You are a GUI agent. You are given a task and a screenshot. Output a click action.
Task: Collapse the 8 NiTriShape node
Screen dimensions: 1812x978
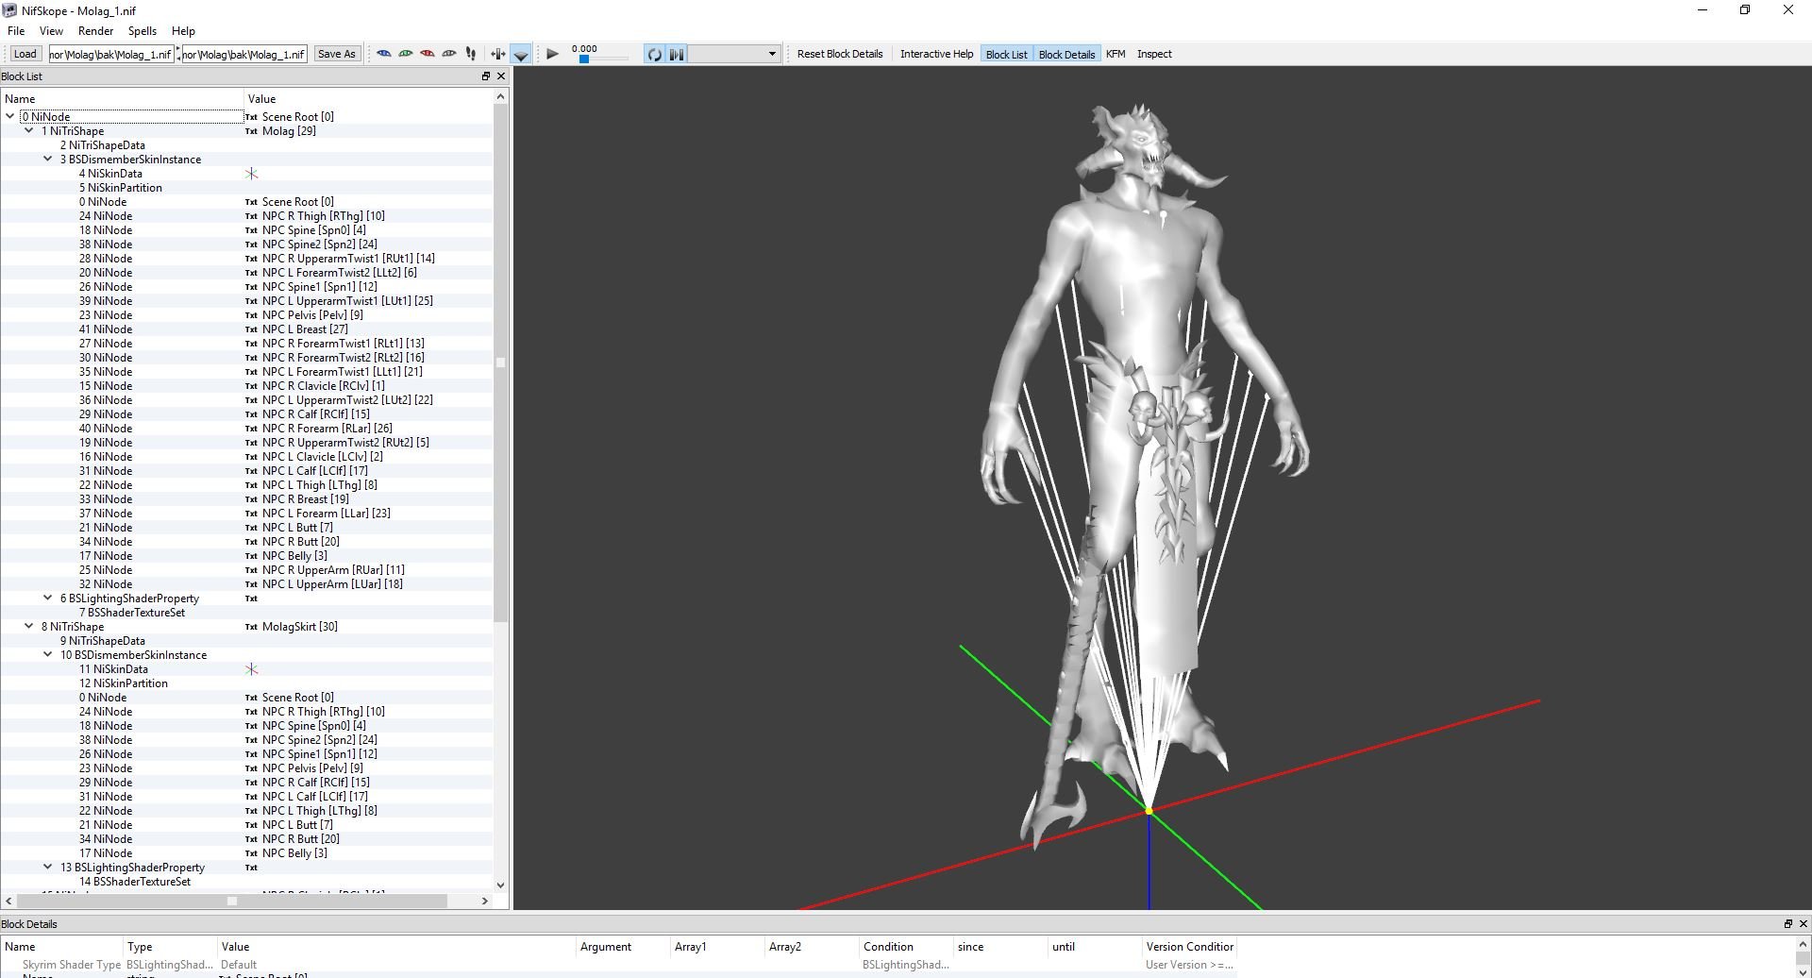[29, 627]
